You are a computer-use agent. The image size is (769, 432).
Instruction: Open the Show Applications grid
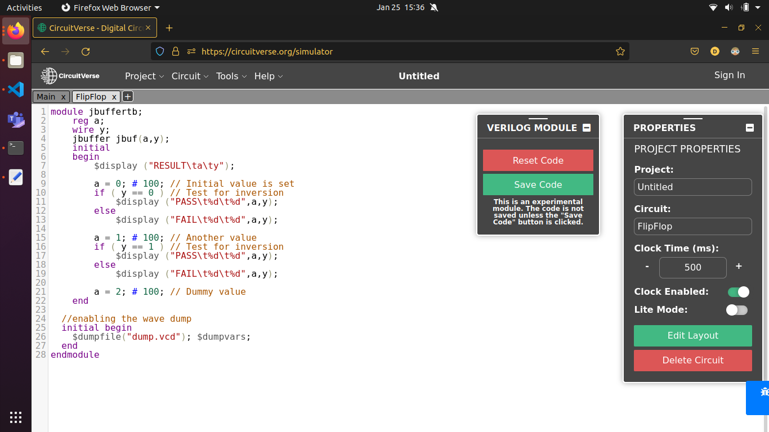(15, 417)
